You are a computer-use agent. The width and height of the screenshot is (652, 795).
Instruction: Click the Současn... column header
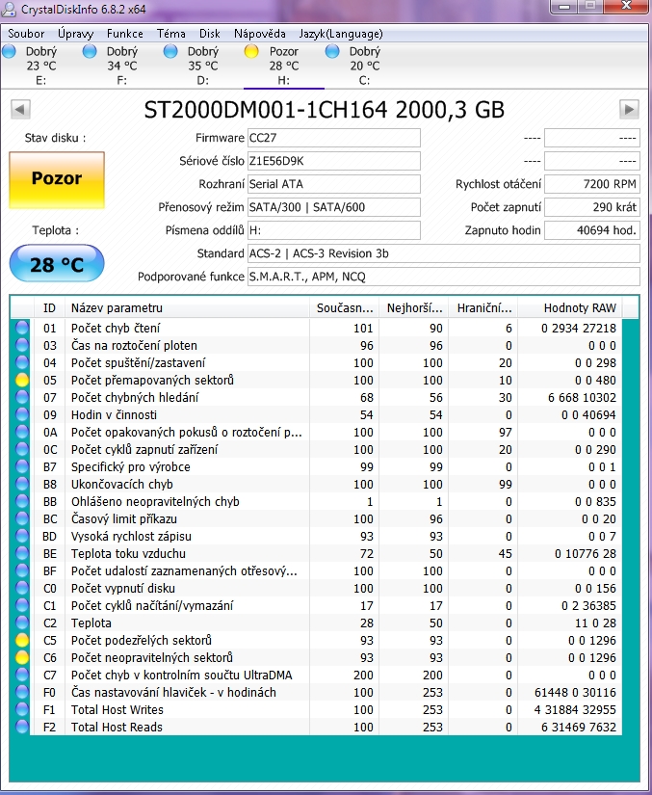(x=345, y=307)
